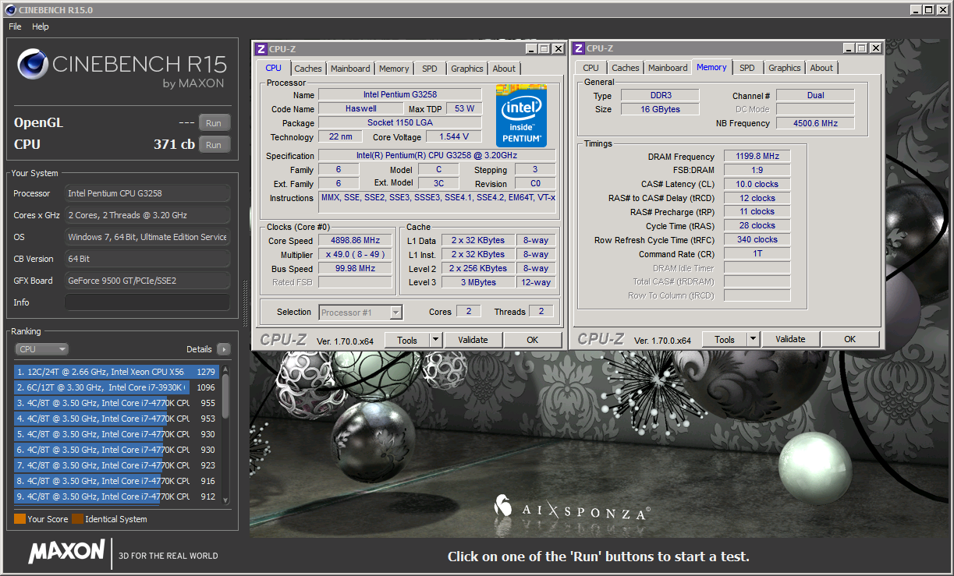This screenshot has height=576, width=954.
Task: Click the right CPU-Z title bar icon
Action: point(579,48)
